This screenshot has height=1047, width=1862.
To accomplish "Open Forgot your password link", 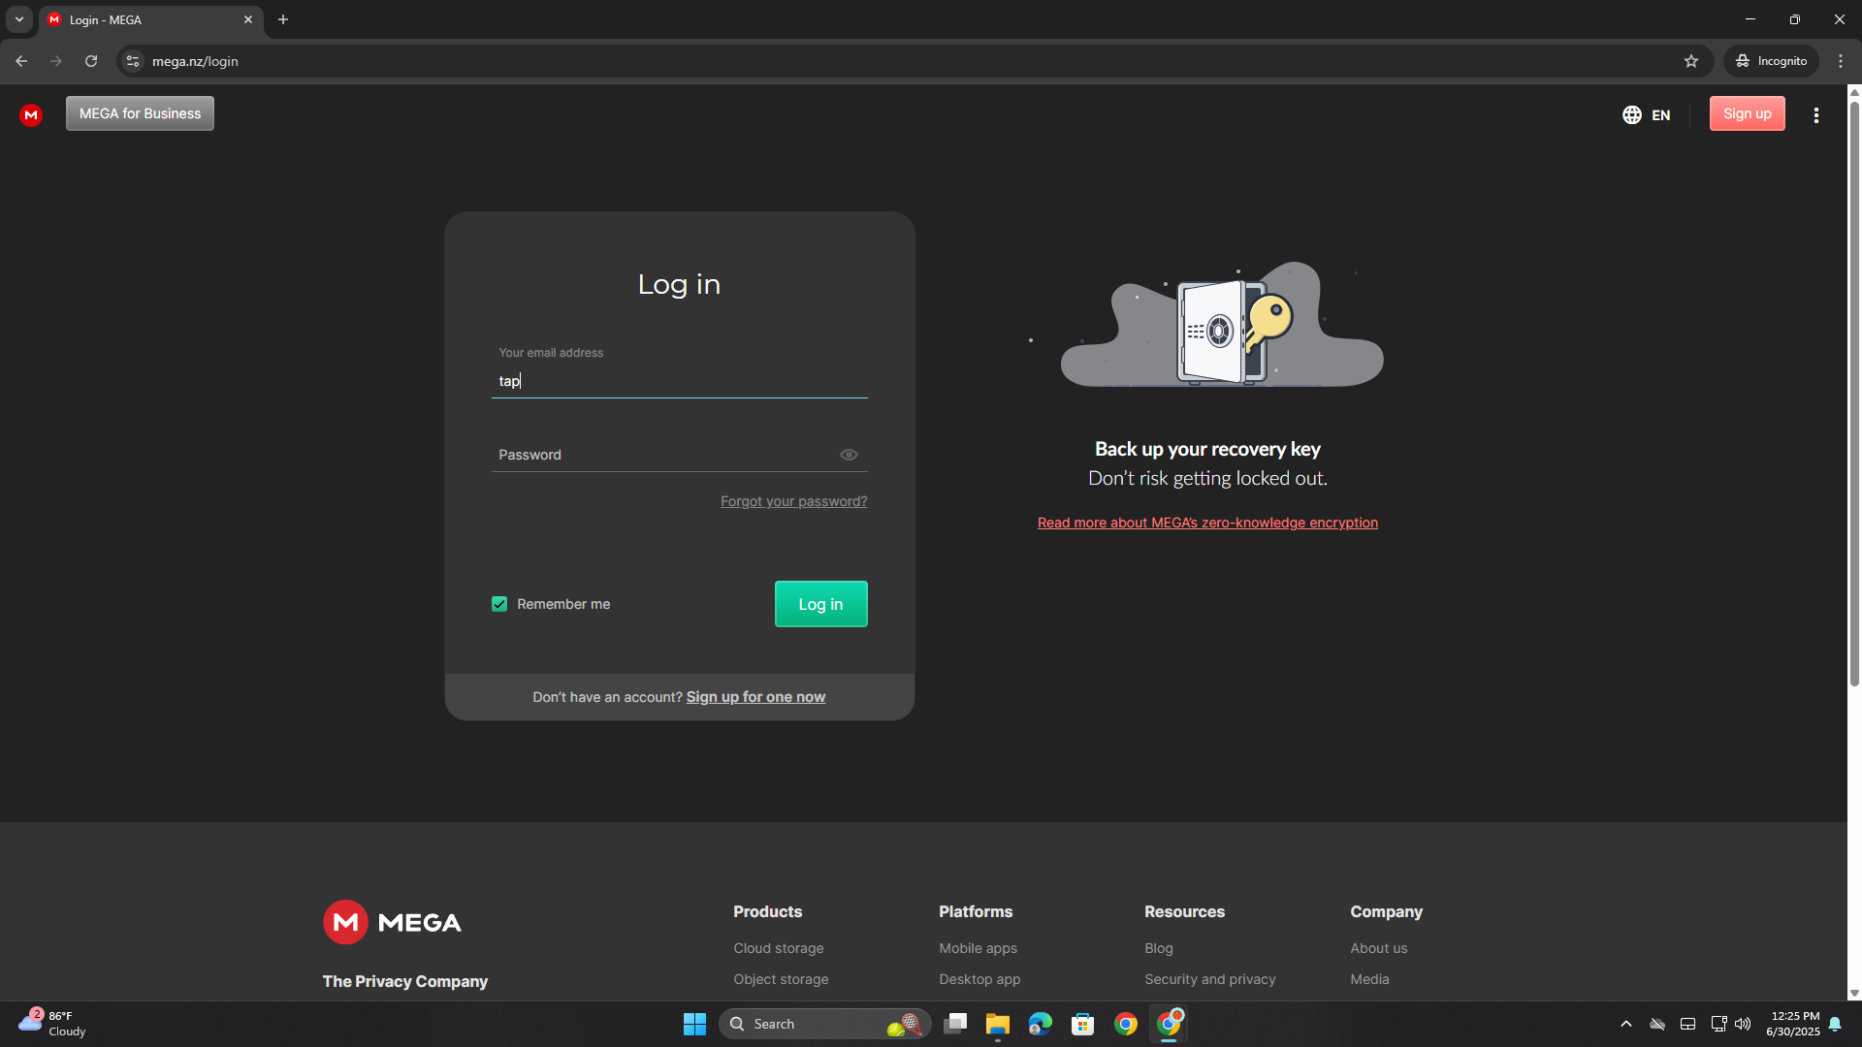I will [793, 501].
